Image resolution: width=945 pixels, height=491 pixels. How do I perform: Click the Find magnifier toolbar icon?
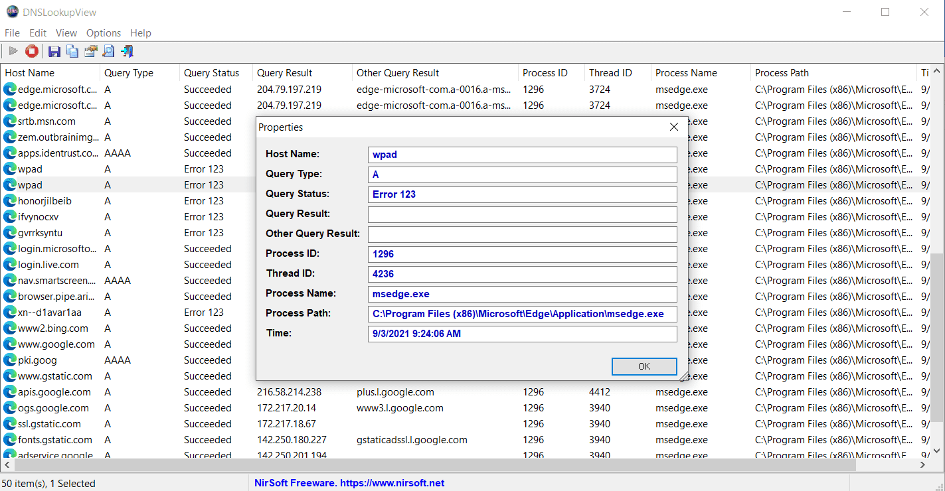tap(108, 51)
